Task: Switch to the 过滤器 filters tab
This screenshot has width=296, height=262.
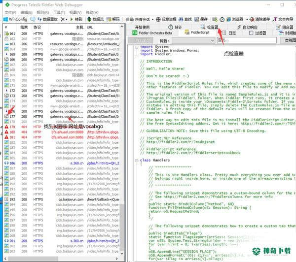Action: coord(258,33)
